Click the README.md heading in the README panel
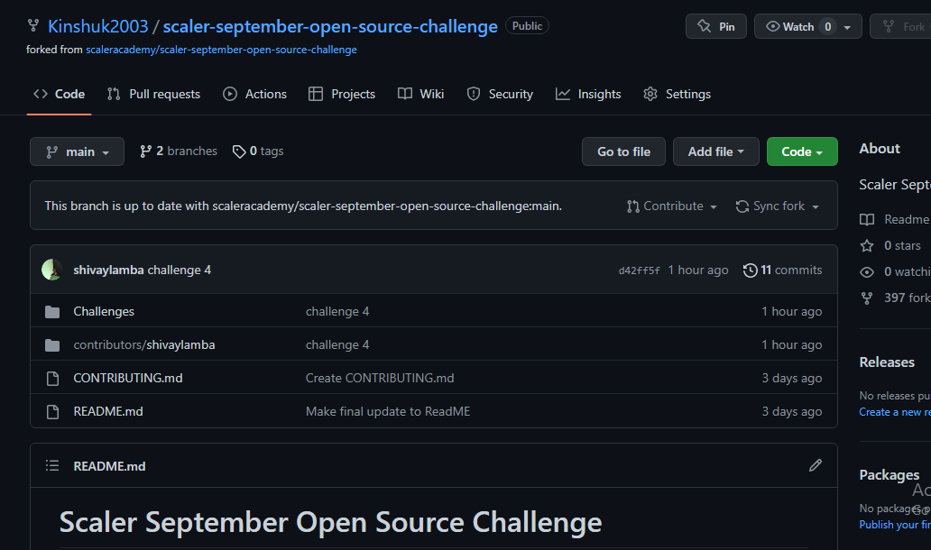The image size is (931, 550). pos(109,466)
